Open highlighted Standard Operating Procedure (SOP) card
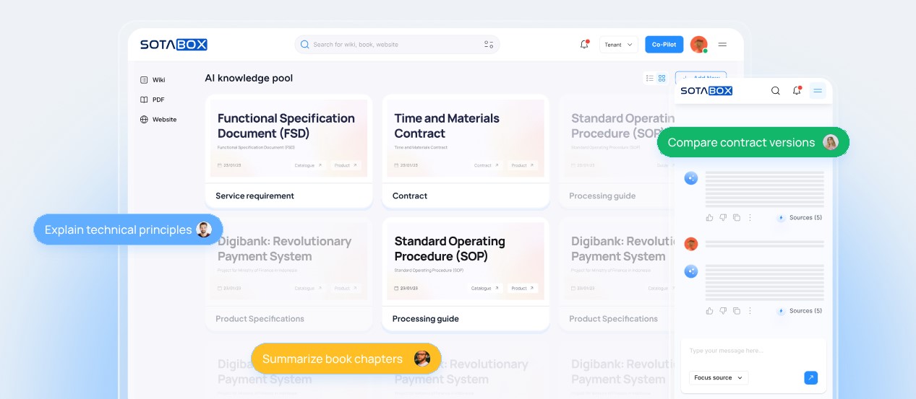 pos(466,274)
